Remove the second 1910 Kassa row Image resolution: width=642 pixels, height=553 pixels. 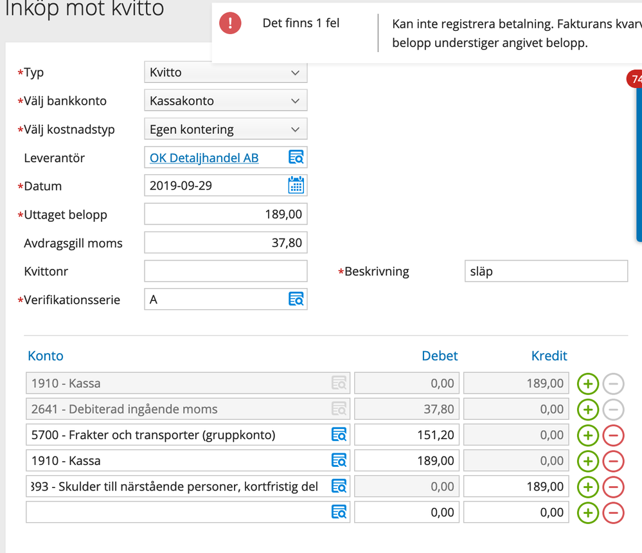(x=613, y=461)
